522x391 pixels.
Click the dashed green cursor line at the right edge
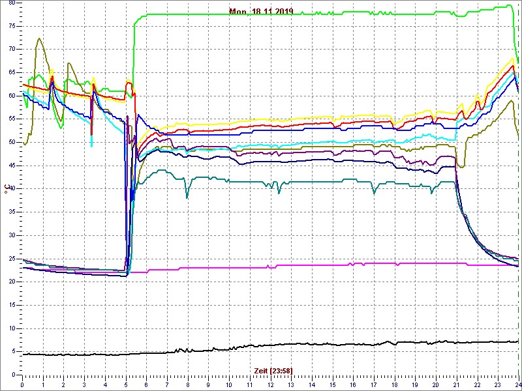[x=518, y=195]
